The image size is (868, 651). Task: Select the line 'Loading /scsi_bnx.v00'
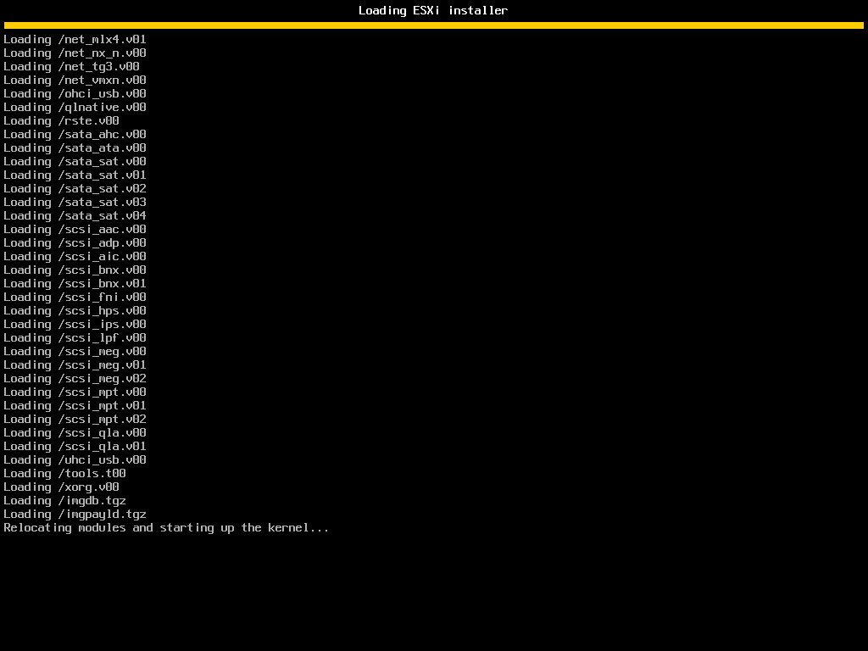tap(75, 270)
